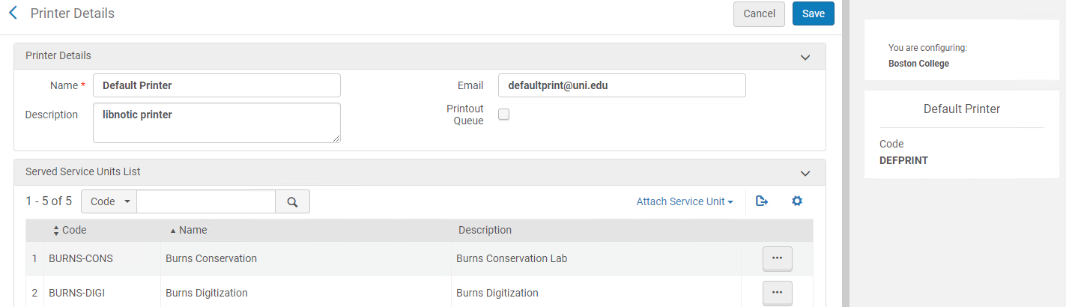
Task: Click the Description text area
Action: click(216, 123)
